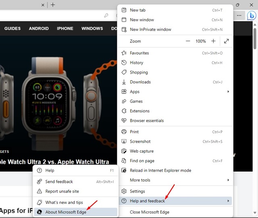Click the New window icon

pos(124,20)
